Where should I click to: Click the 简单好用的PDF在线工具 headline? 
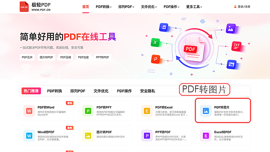click(x=68, y=37)
